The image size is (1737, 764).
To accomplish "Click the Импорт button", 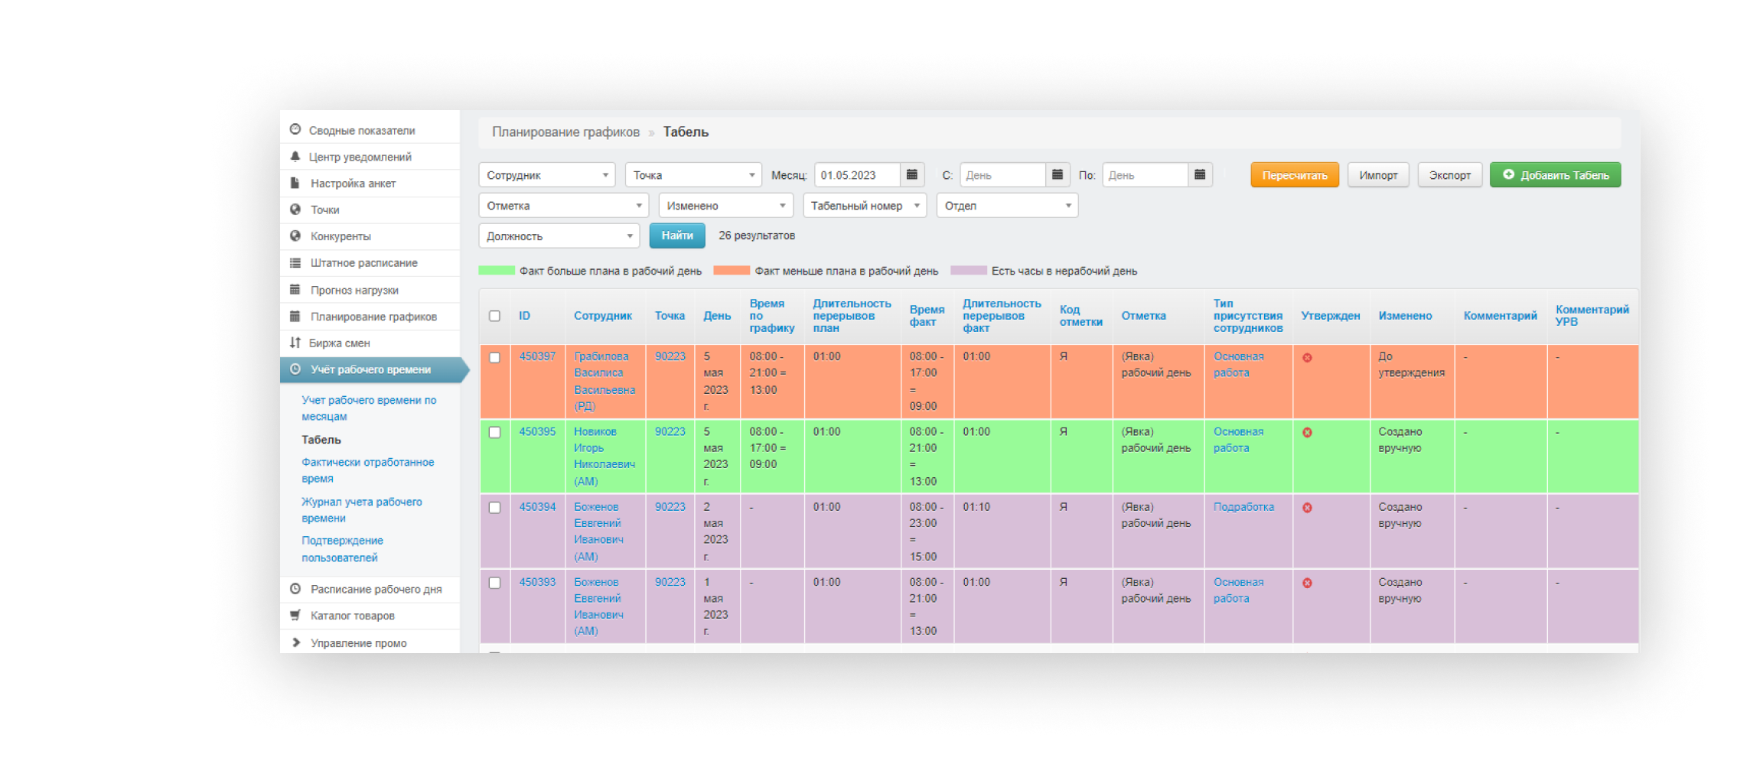I will [x=1378, y=175].
